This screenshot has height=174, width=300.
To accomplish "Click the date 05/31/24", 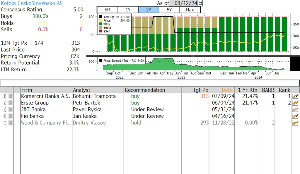I will [223, 109].
